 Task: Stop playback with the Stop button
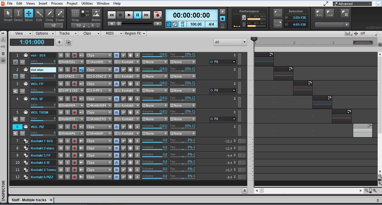[120, 15]
